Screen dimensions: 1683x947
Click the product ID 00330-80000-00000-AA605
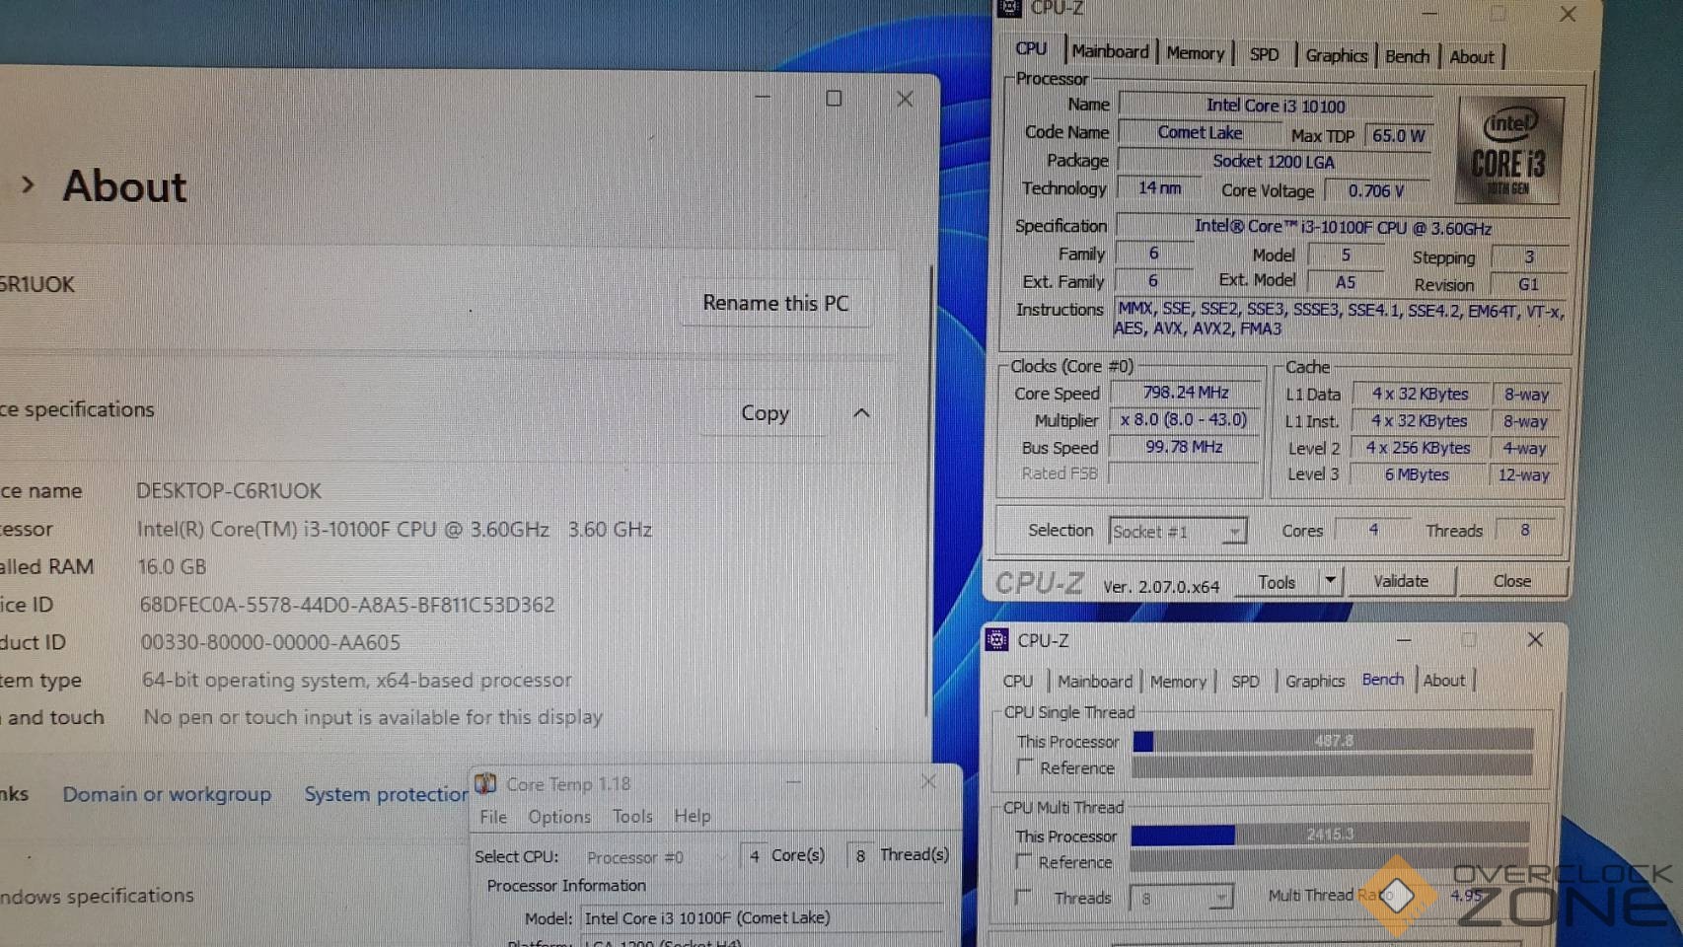270,643
